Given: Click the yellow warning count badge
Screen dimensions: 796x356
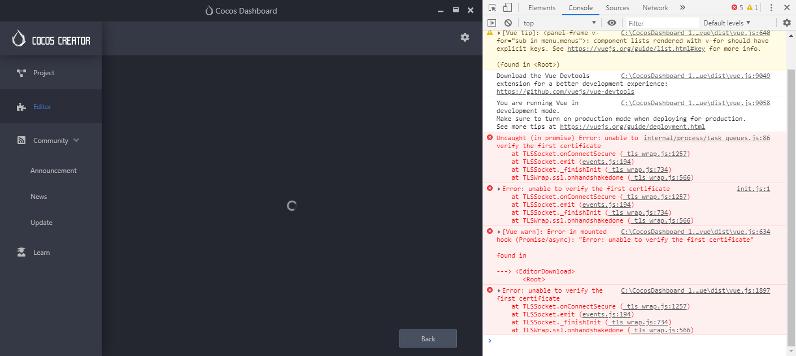Looking at the screenshot, I should coord(752,8).
